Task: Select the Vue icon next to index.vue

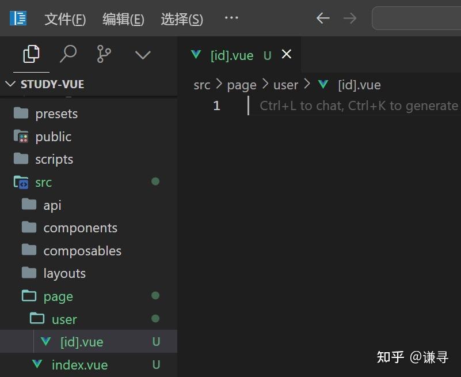Action: [x=37, y=364]
